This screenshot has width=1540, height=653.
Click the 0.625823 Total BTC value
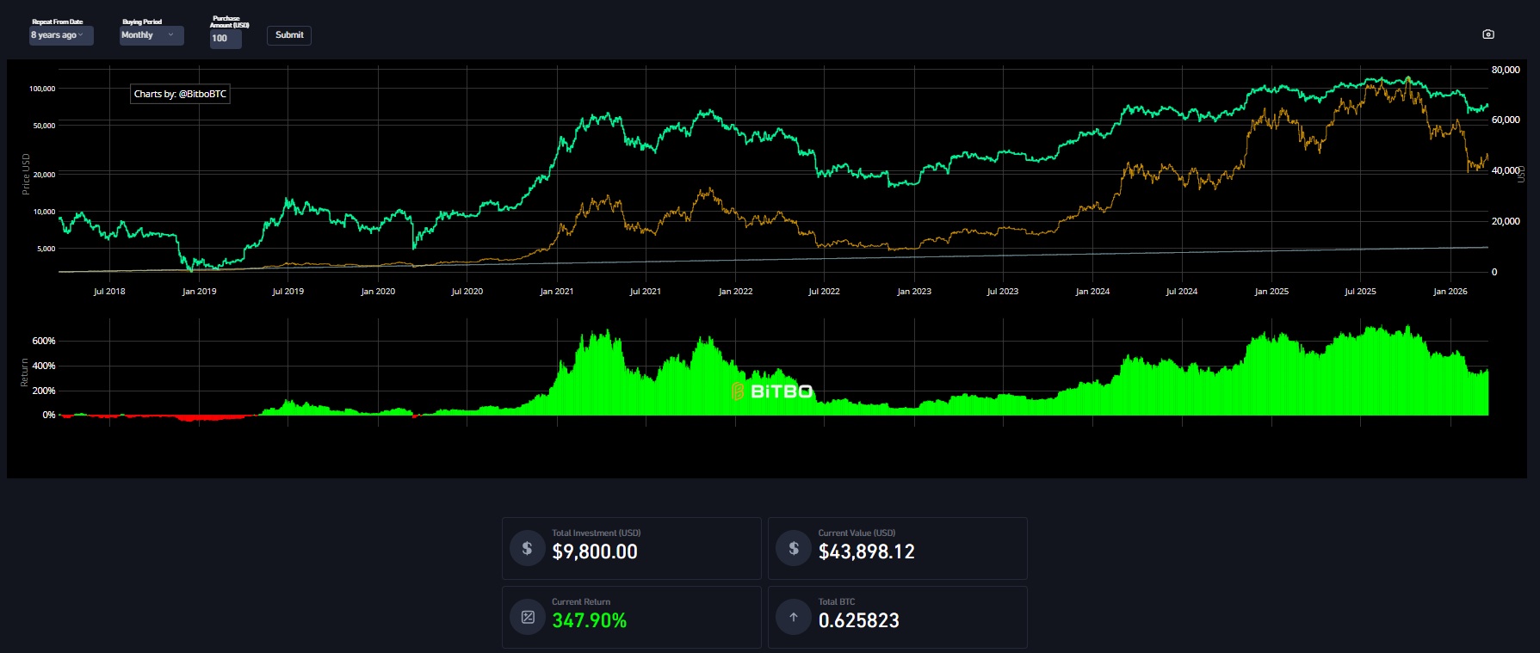click(858, 620)
